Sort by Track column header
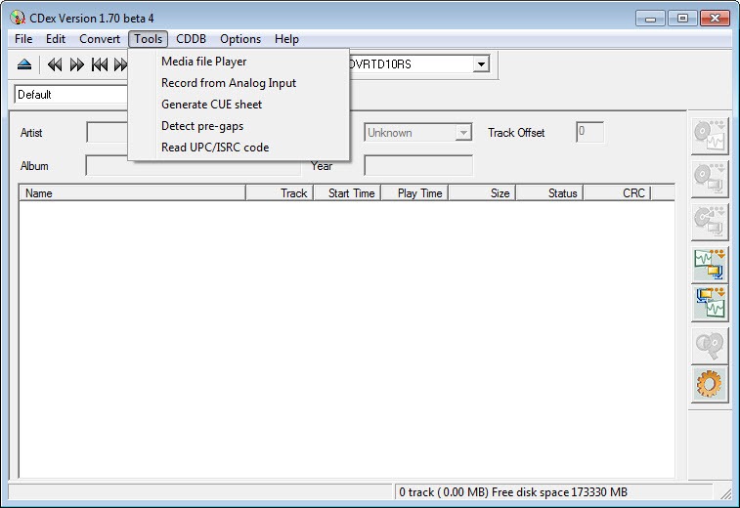The image size is (740, 508). point(280,193)
